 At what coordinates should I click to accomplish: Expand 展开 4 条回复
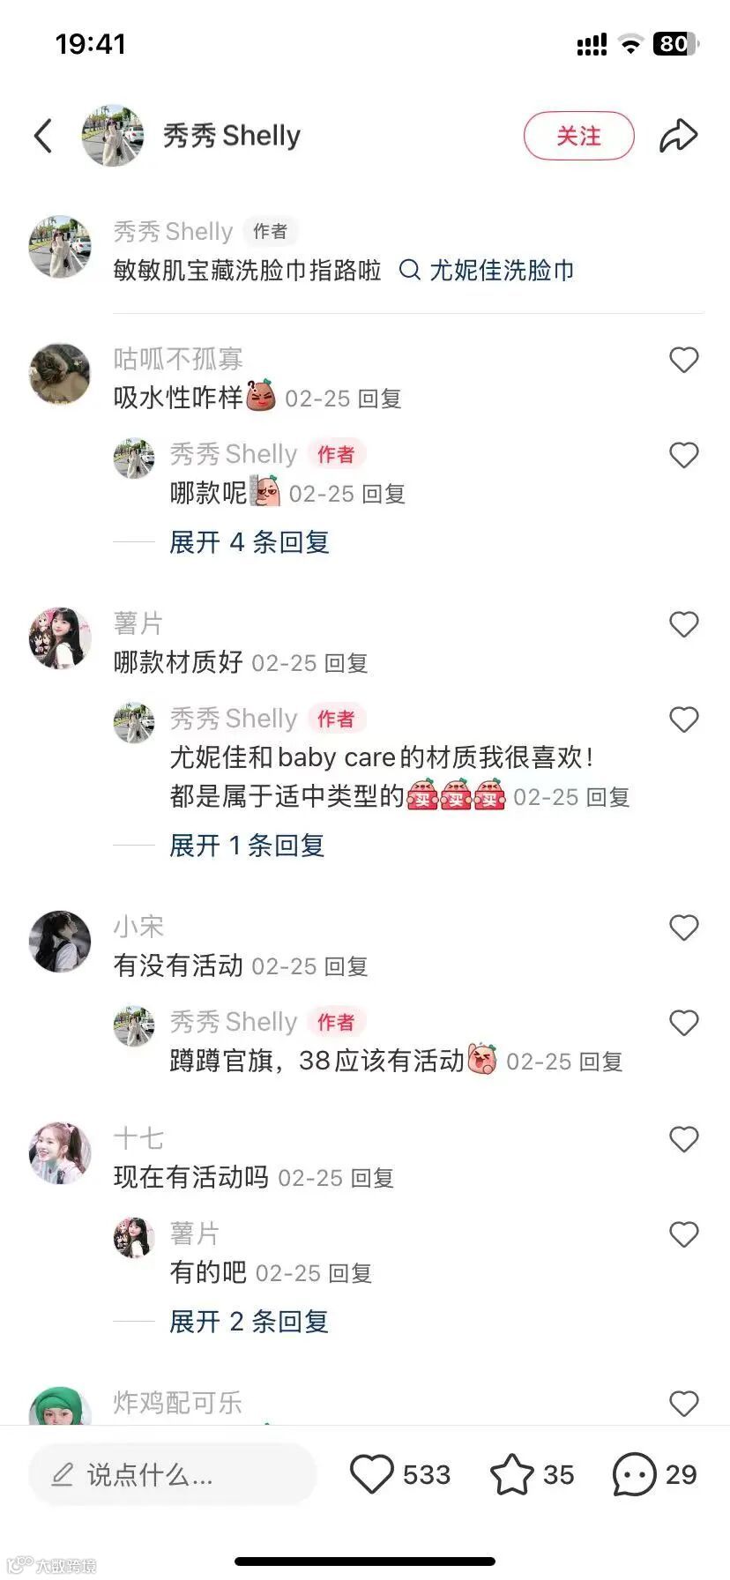tap(250, 542)
